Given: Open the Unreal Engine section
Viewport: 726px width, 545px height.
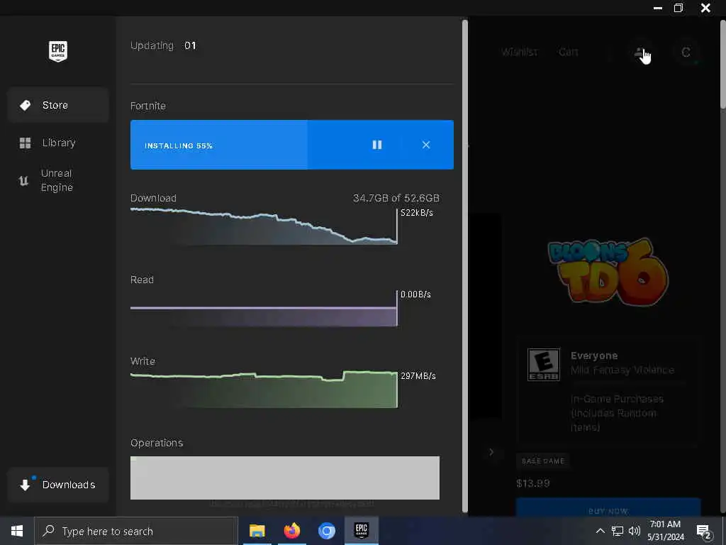Looking at the screenshot, I should click(x=58, y=180).
